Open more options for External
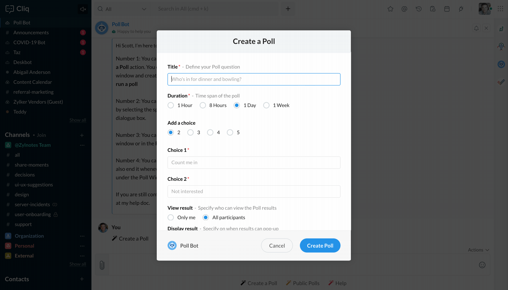Image resolution: width=508 pixels, height=290 pixels. coord(82,256)
